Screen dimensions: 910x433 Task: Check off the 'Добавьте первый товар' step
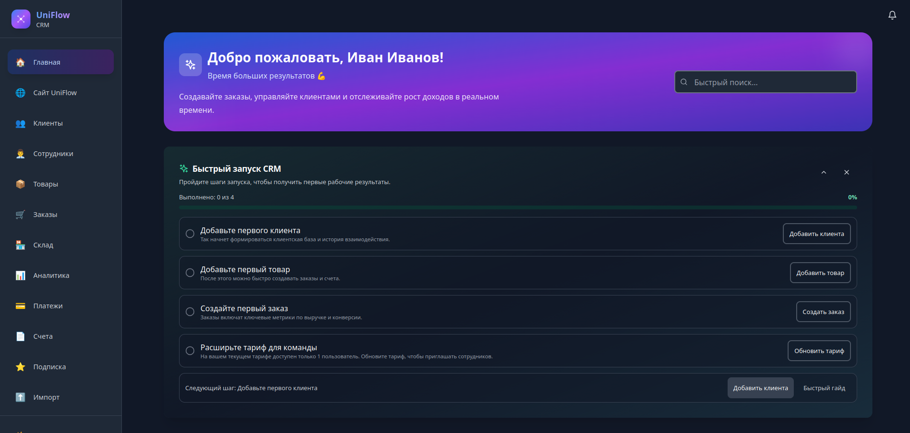[x=190, y=273]
